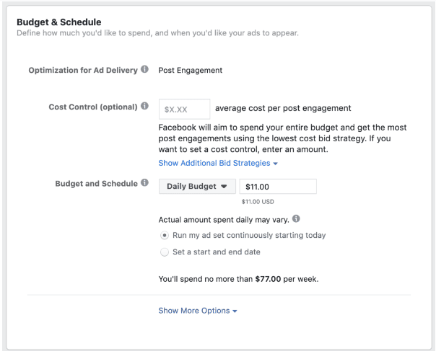Expand Show More Options

(197, 311)
